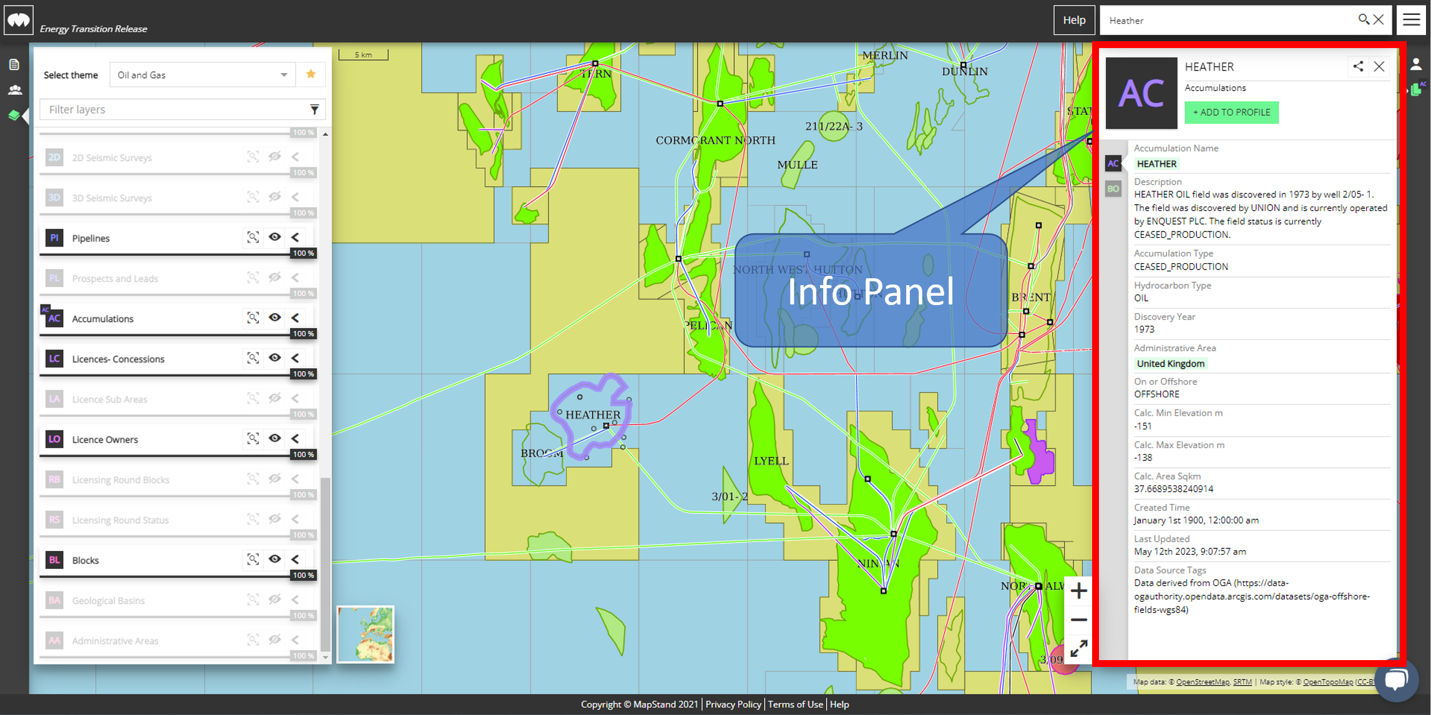Expand the Licences- Concessions layer options chevron
The height and width of the screenshot is (715, 1431).
point(295,357)
